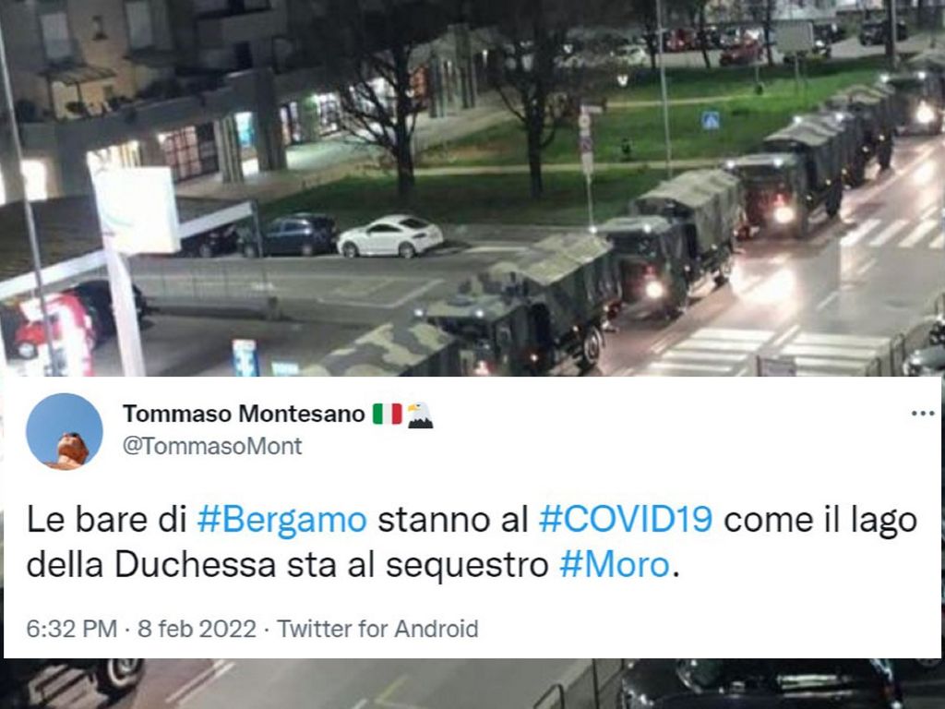Click the tweet text starting Le bare di
This screenshot has width=945, height=709.
tap(472, 542)
